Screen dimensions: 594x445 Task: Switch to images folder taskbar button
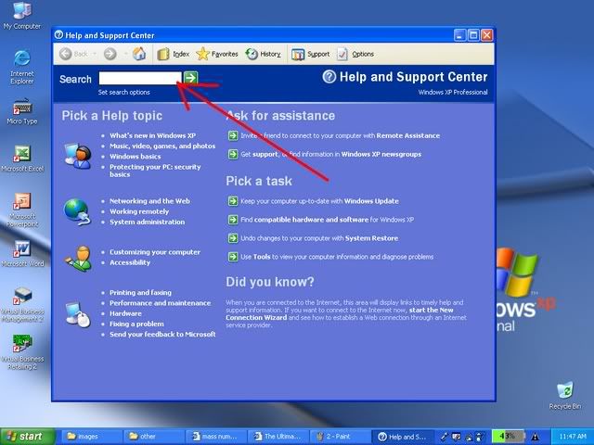91,437
